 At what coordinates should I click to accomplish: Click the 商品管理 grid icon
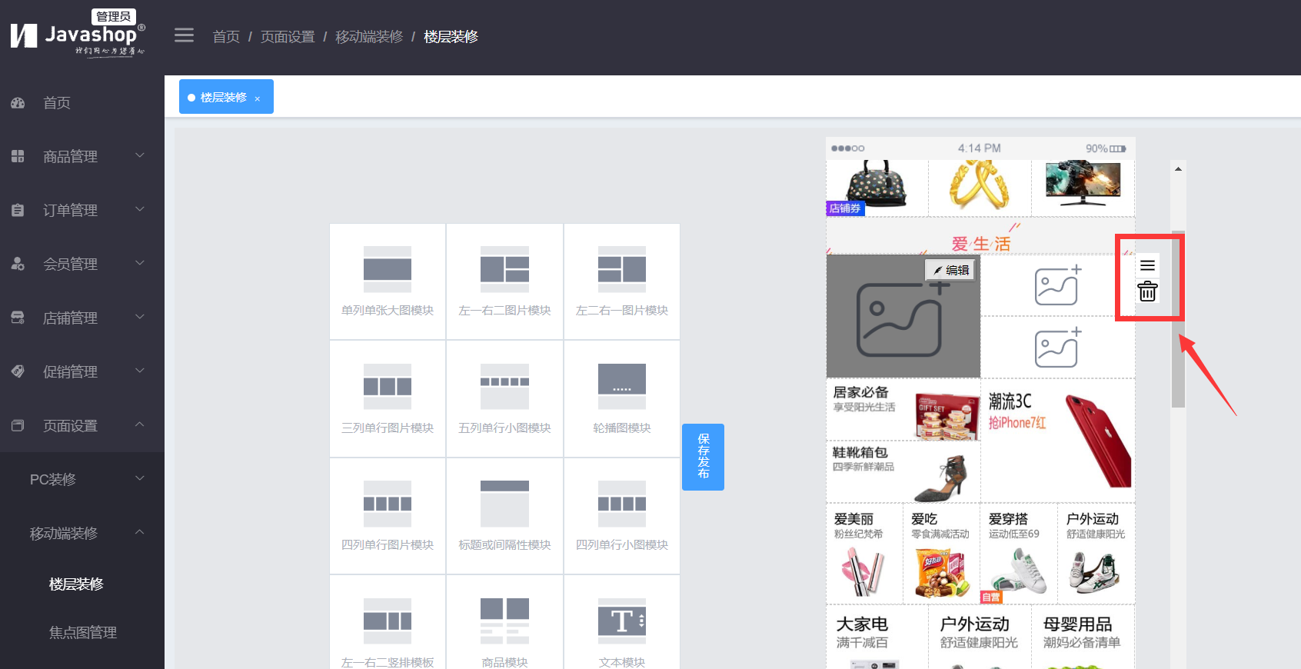point(18,156)
